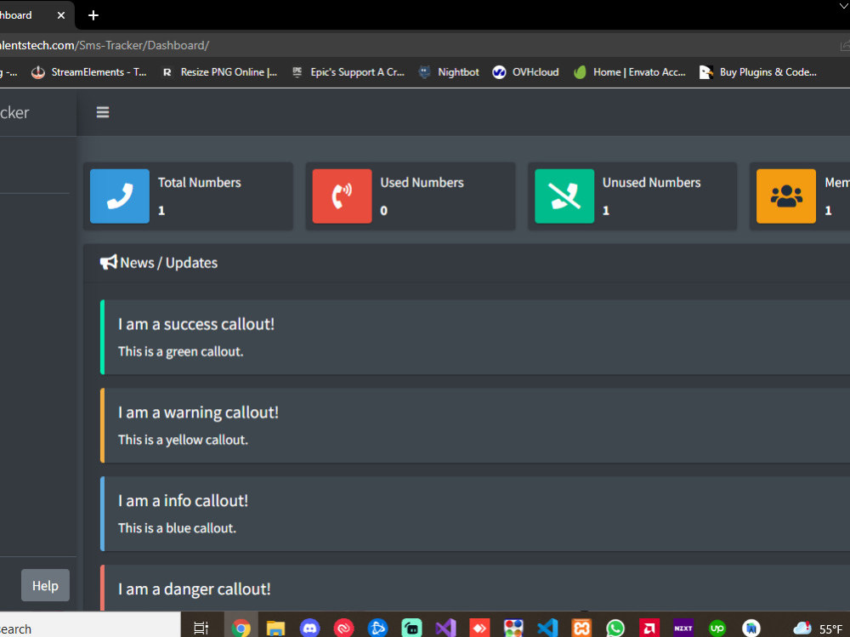Open Streamlabs from the taskbar
This screenshot has width=850, height=637.
[411, 628]
